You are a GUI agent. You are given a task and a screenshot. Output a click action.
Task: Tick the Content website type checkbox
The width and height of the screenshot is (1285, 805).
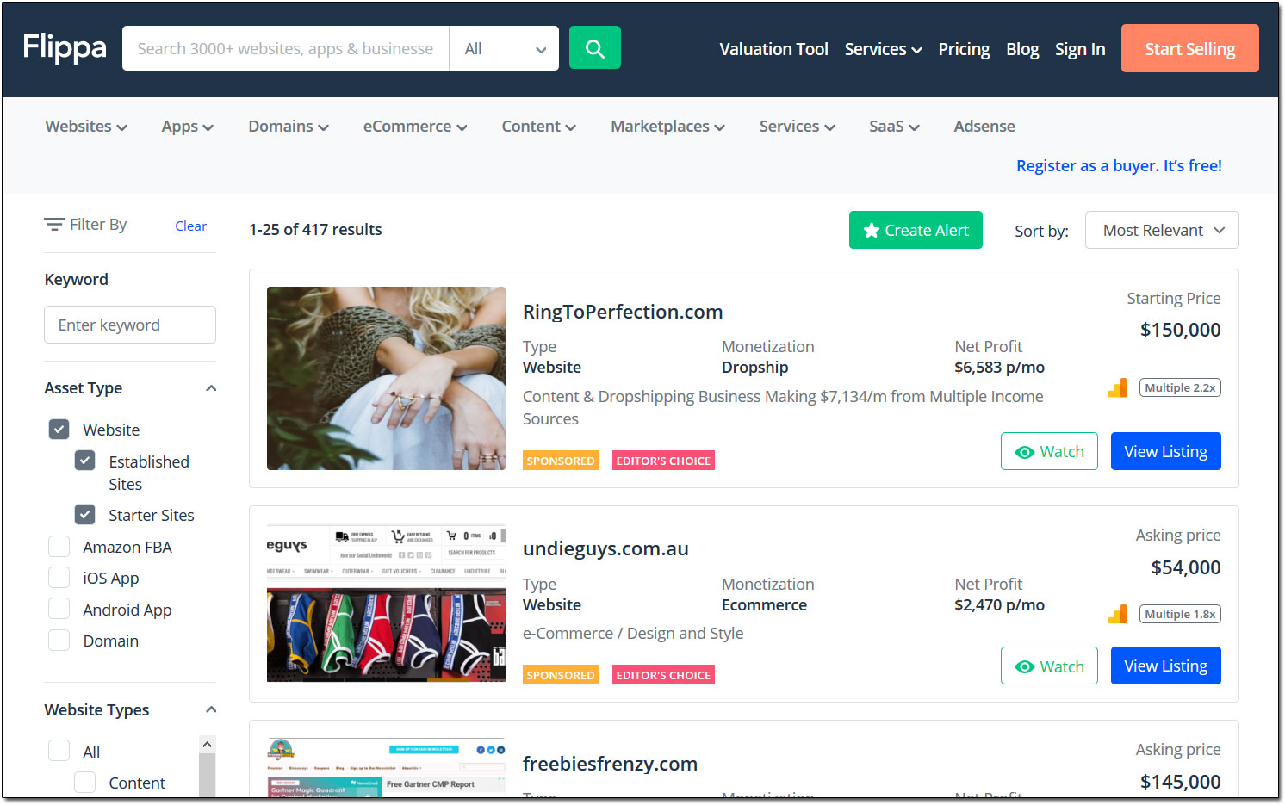pyautogui.click(x=84, y=783)
